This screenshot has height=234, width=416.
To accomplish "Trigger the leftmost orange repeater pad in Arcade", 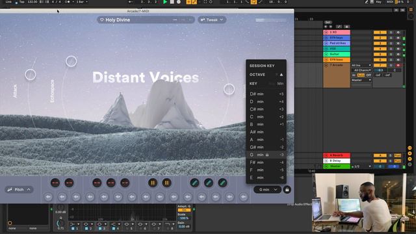I will (153, 183).
